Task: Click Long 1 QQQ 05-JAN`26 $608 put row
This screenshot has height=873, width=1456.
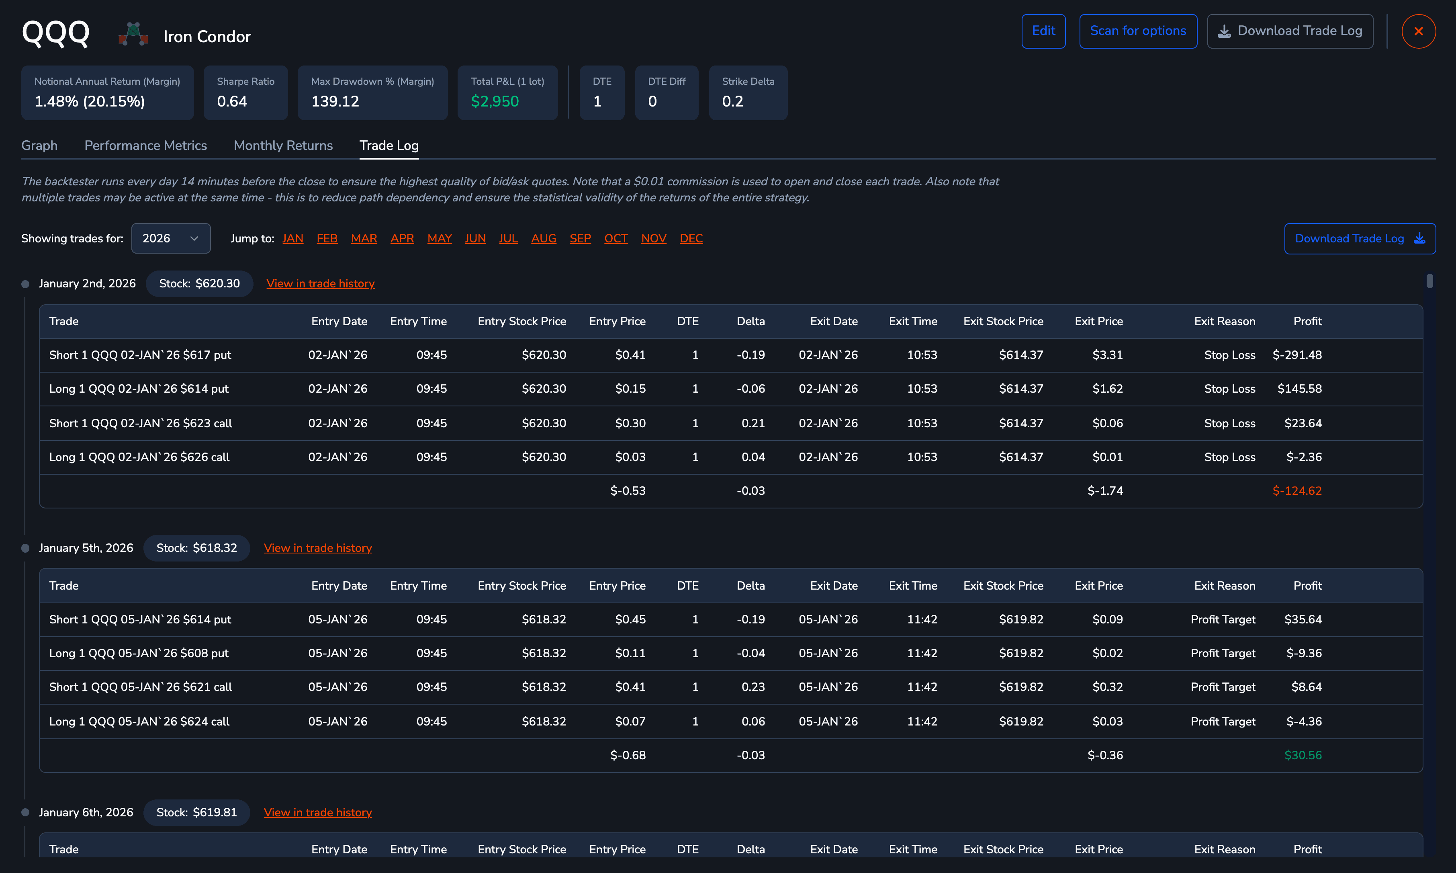Action: coord(731,653)
